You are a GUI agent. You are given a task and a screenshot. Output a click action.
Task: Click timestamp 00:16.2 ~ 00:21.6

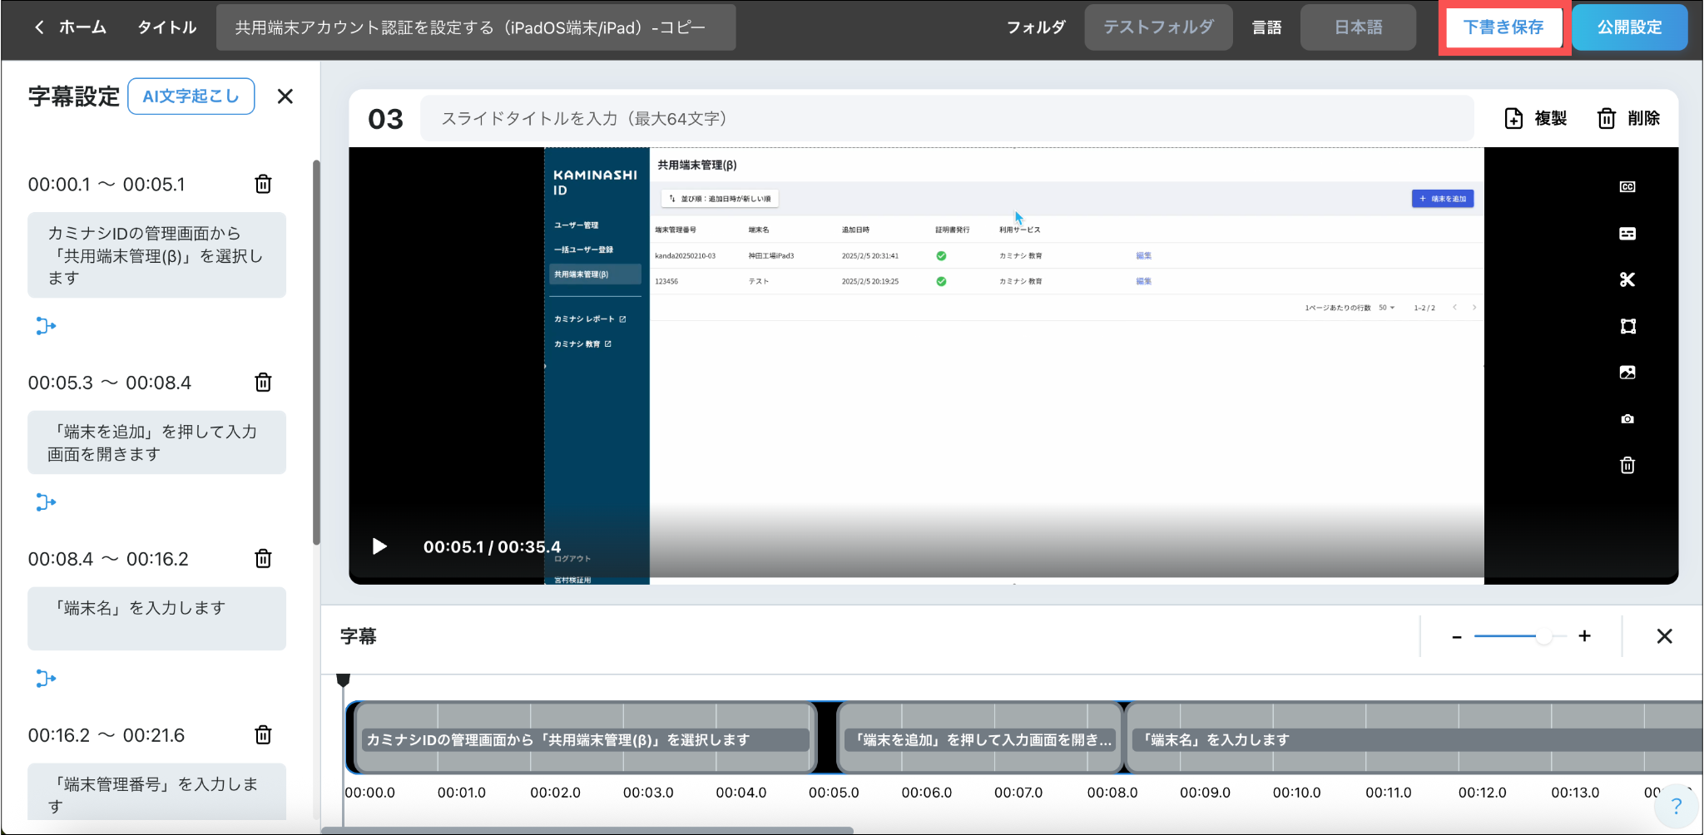pos(106,735)
